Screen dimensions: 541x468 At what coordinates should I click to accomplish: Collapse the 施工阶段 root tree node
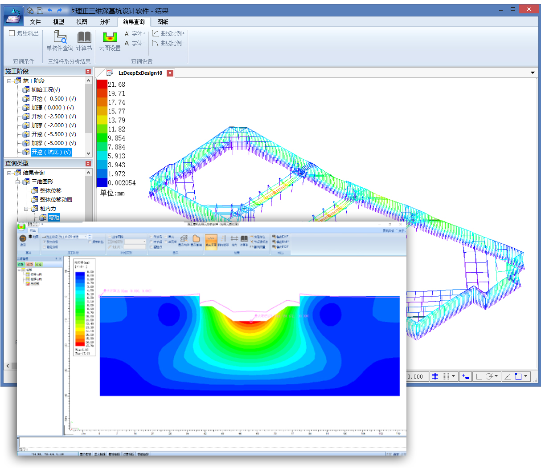(9, 81)
